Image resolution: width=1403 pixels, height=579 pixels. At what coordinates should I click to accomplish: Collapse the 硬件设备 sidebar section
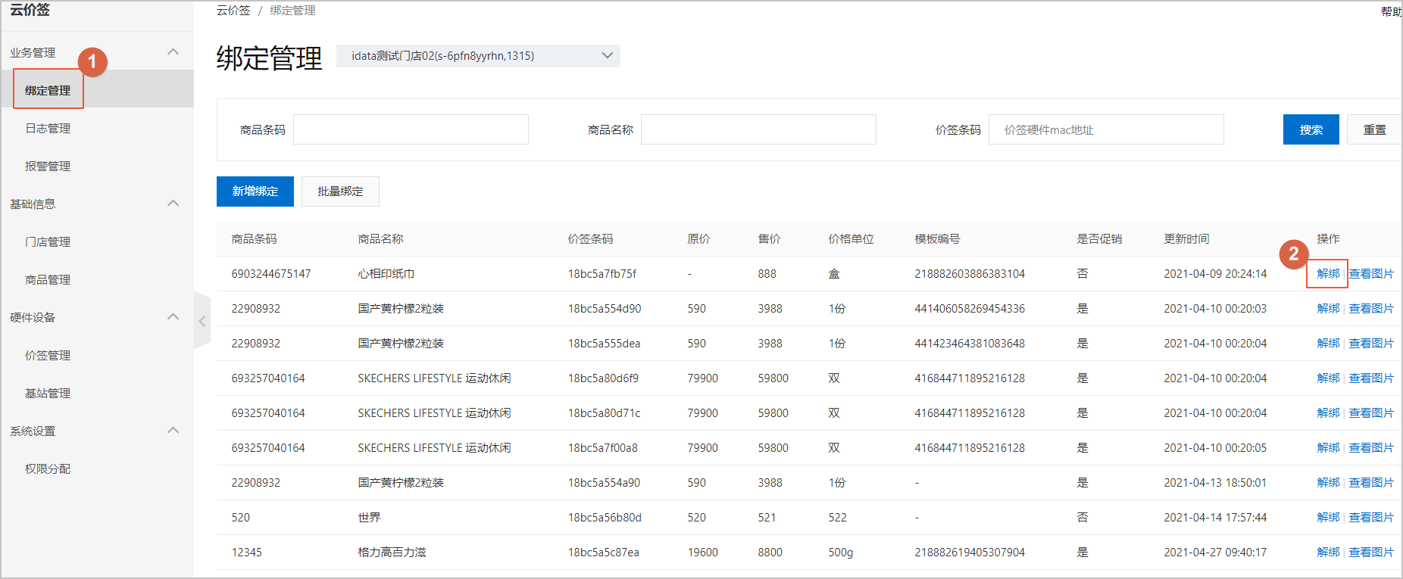click(x=173, y=317)
